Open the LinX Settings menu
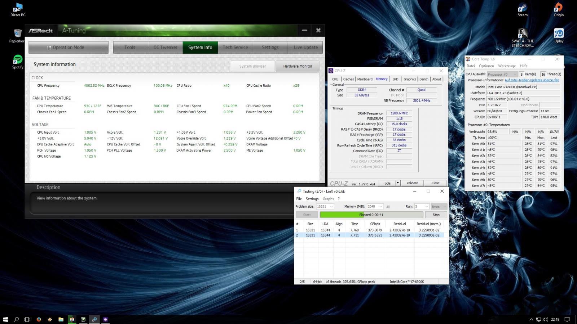 click(x=312, y=199)
